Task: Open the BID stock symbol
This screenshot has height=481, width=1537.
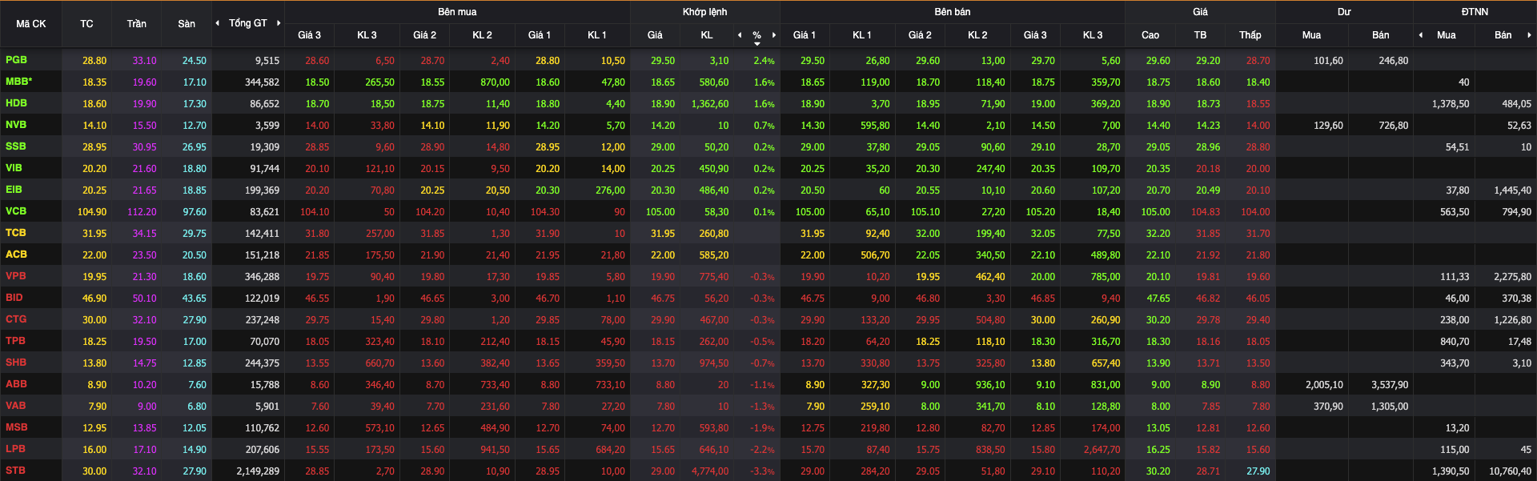Action: 14,298
